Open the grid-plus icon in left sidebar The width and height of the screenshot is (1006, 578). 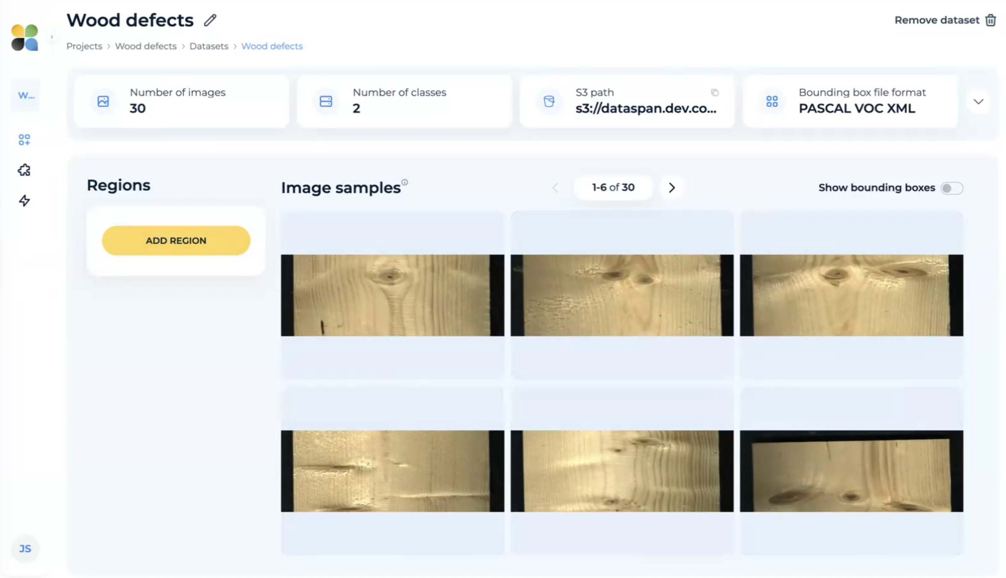24,140
